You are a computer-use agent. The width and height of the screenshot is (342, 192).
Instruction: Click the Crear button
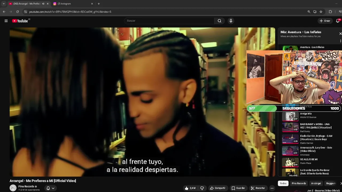[x=325, y=21]
